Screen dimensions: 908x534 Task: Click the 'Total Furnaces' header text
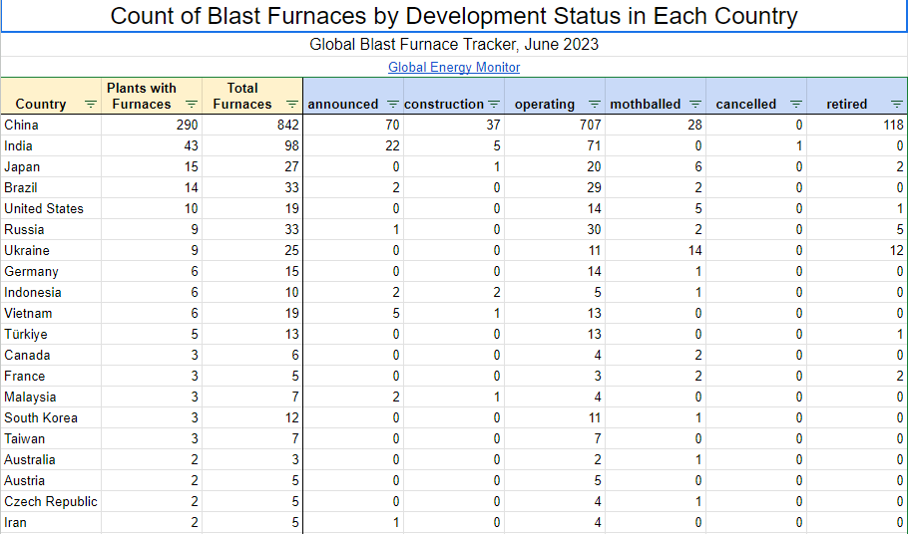click(x=242, y=96)
